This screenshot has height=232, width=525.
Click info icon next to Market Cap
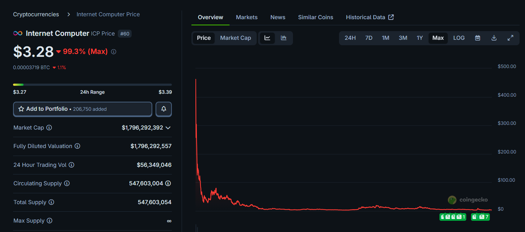[x=49, y=128]
